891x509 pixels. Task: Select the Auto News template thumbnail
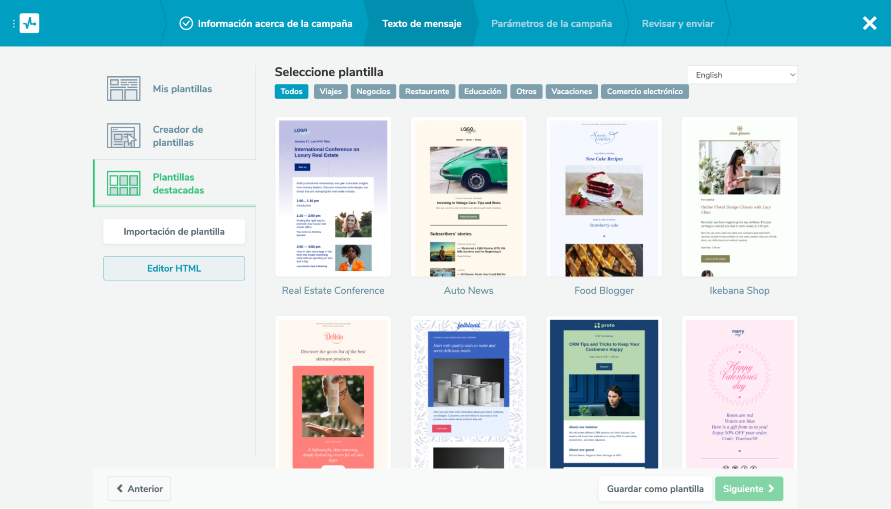(468, 197)
